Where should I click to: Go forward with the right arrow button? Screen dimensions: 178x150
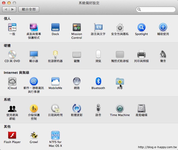13,9
